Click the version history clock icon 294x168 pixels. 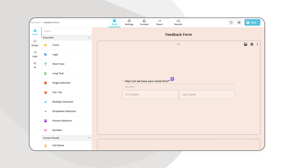[x=231, y=23]
